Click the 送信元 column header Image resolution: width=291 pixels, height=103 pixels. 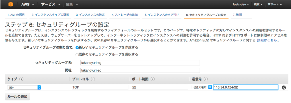197,79
